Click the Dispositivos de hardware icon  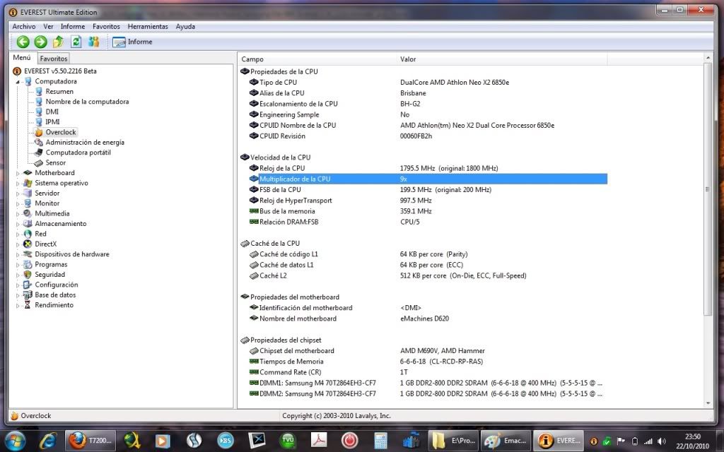pyautogui.click(x=28, y=254)
